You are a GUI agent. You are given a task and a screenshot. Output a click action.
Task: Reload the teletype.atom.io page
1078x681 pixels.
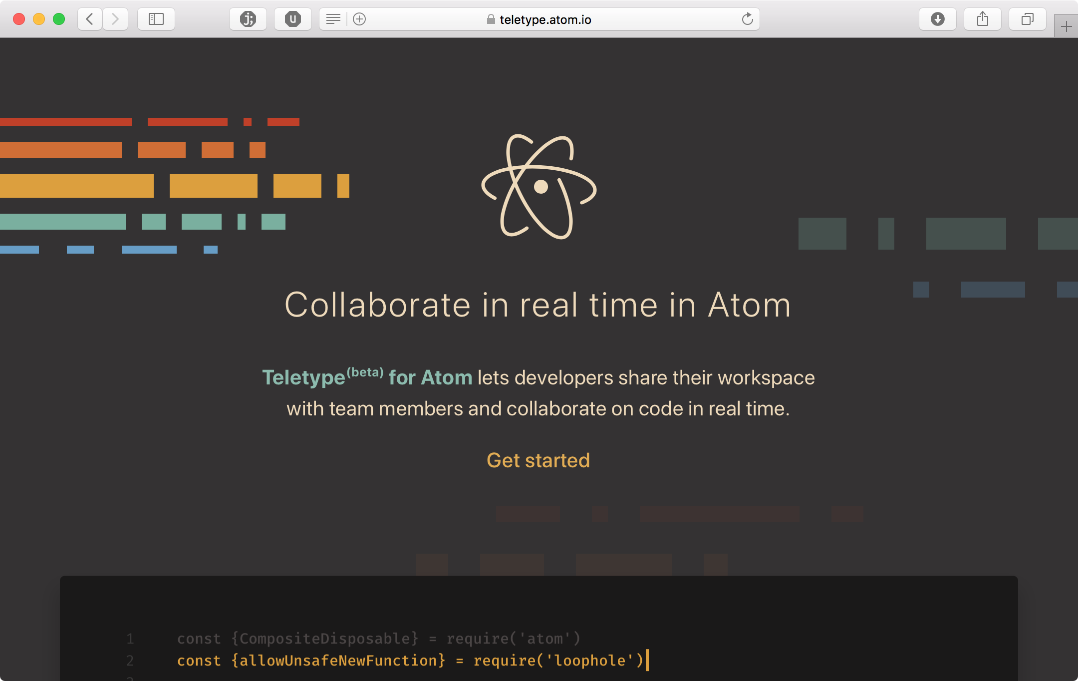point(747,19)
